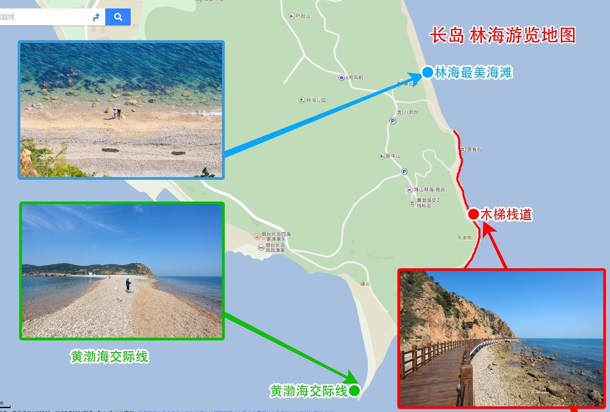Select 烟台长岛四海一家渔家乐 restaurant icon

coord(257,236)
